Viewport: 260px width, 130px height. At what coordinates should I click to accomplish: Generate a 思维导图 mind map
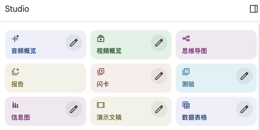tap(216, 45)
